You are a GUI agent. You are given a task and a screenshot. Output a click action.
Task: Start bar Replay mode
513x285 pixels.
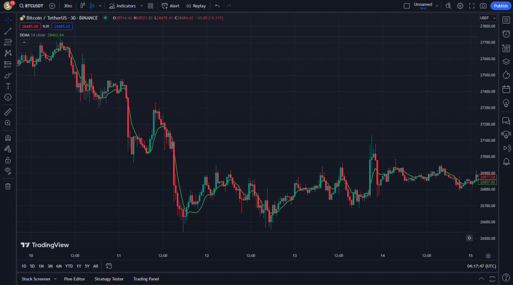point(196,6)
